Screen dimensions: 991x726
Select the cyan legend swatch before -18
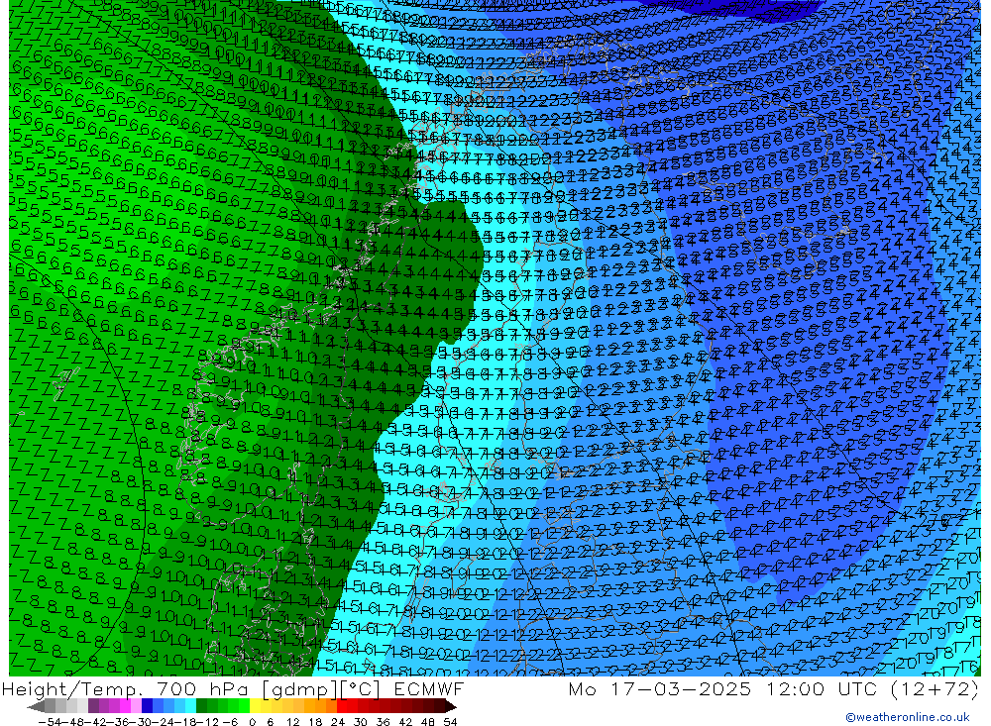click(x=190, y=705)
